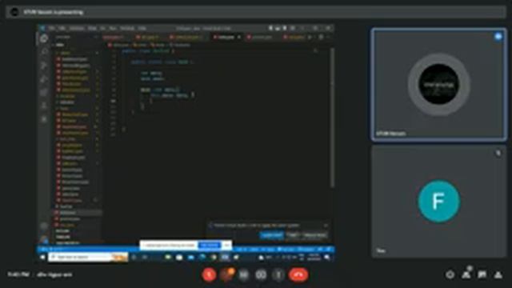Open the more actions ellipsis in the editor tab bar
The image size is (512, 288).
coord(328,38)
